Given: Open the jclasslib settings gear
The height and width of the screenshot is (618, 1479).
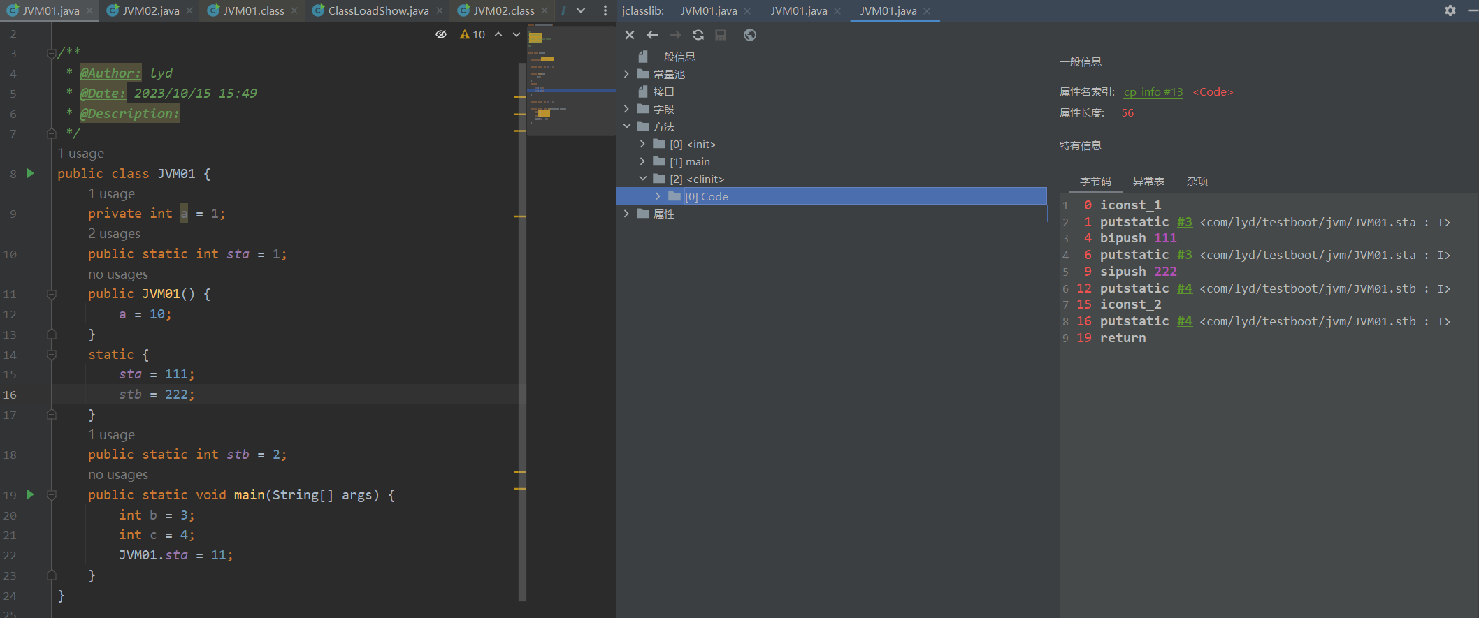Looking at the screenshot, I should [1450, 10].
